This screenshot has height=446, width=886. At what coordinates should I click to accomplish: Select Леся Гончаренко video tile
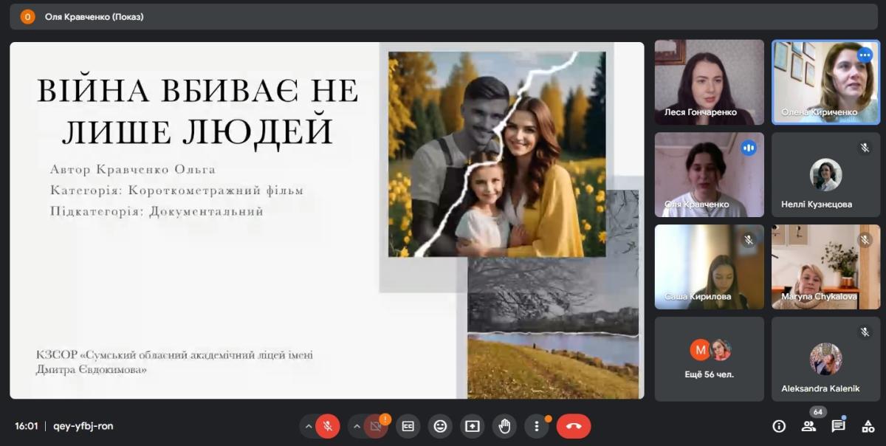pos(709,81)
